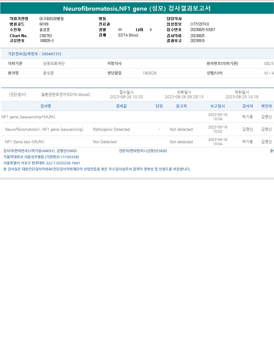Screen dimensions: 274x360
Task: Click hospital code value '60189'
Action: pyautogui.click(x=44, y=24)
